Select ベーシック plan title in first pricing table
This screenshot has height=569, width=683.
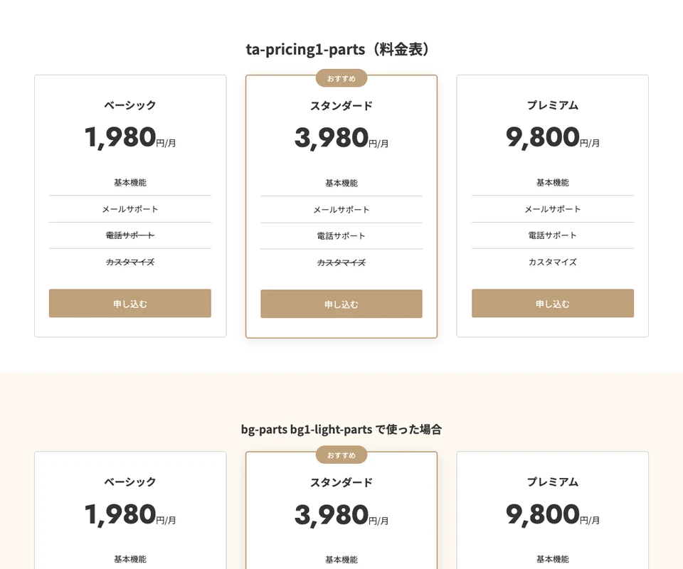point(130,105)
